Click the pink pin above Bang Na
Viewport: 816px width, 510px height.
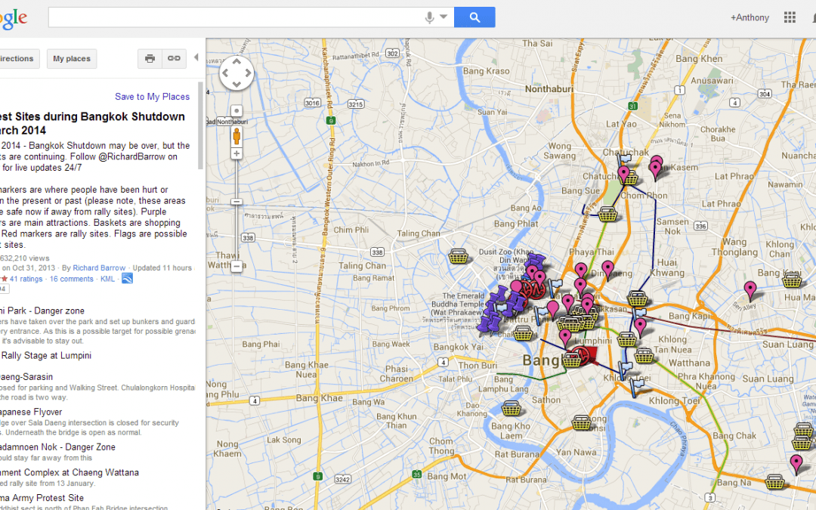(796, 463)
